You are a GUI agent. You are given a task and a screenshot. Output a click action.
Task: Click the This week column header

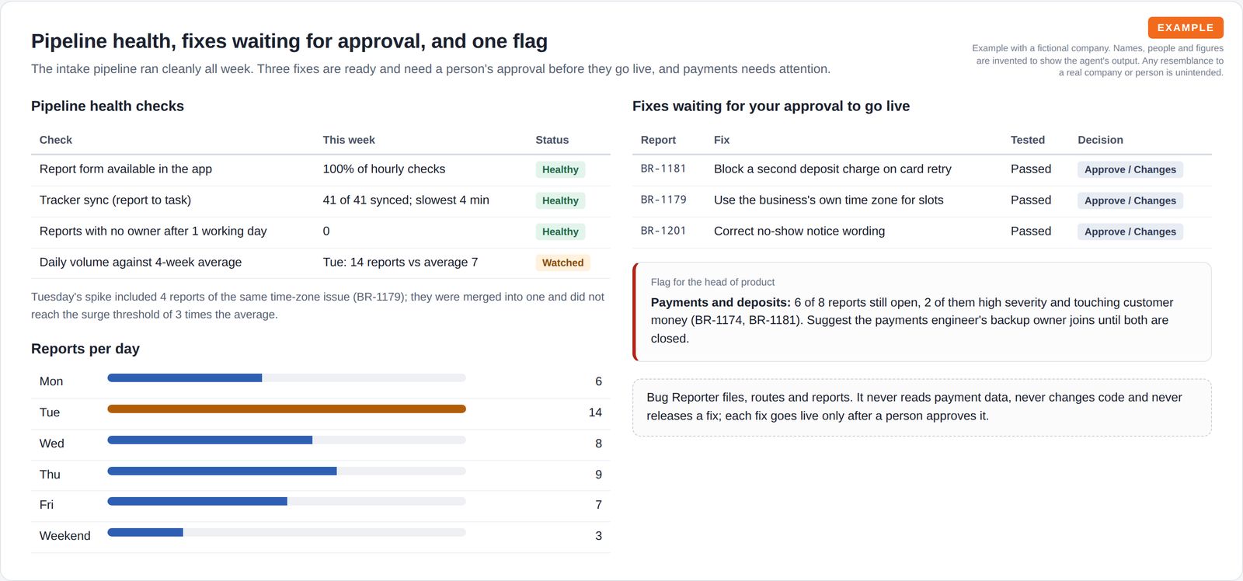click(349, 140)
